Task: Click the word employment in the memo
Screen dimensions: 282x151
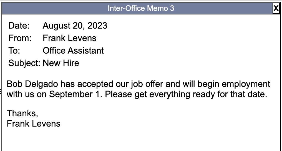Action: click(246, 84)
